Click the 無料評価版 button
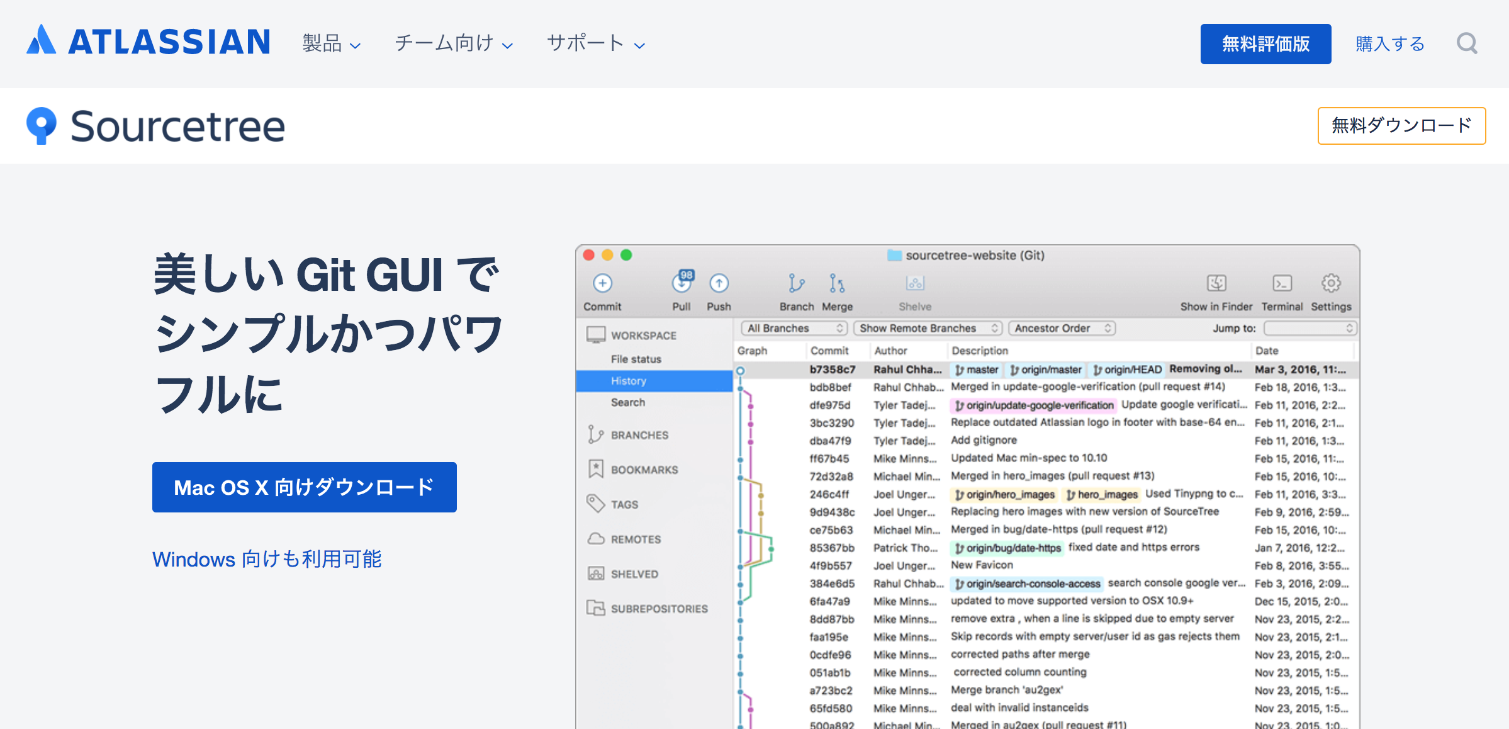1509x729 pixels. pyautogui.click(x=1265, y=43)
